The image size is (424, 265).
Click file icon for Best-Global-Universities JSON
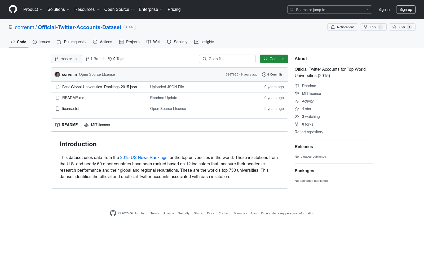click(58, 87)
